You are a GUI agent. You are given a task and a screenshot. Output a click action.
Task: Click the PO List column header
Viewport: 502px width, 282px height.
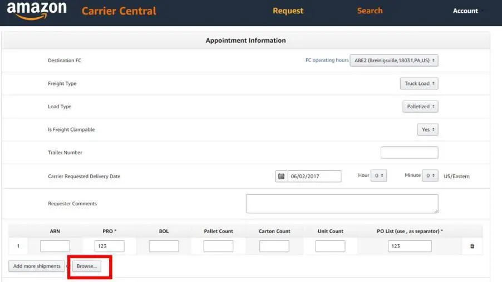410,231
